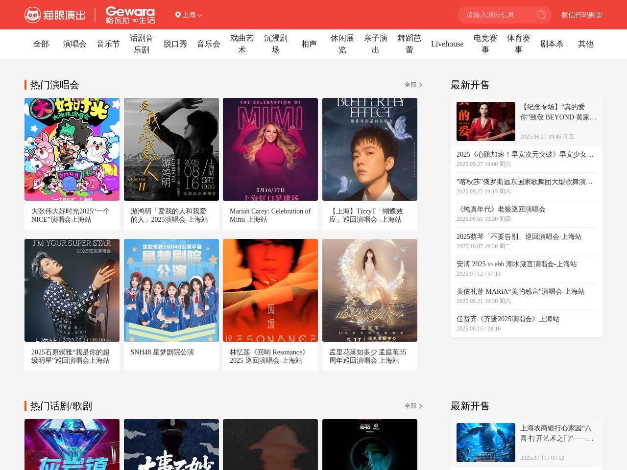Select the 其他 category tab

coord(586,44)
